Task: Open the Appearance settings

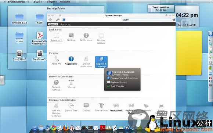Action: 56,37
